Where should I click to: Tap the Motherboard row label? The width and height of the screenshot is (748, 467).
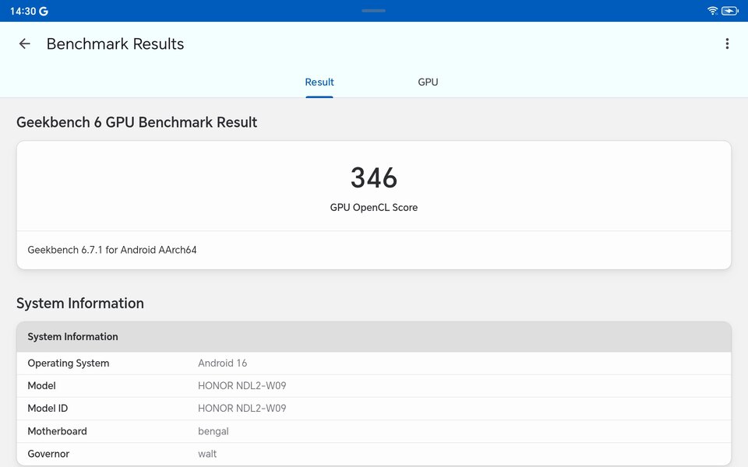[x=57, y=431]
